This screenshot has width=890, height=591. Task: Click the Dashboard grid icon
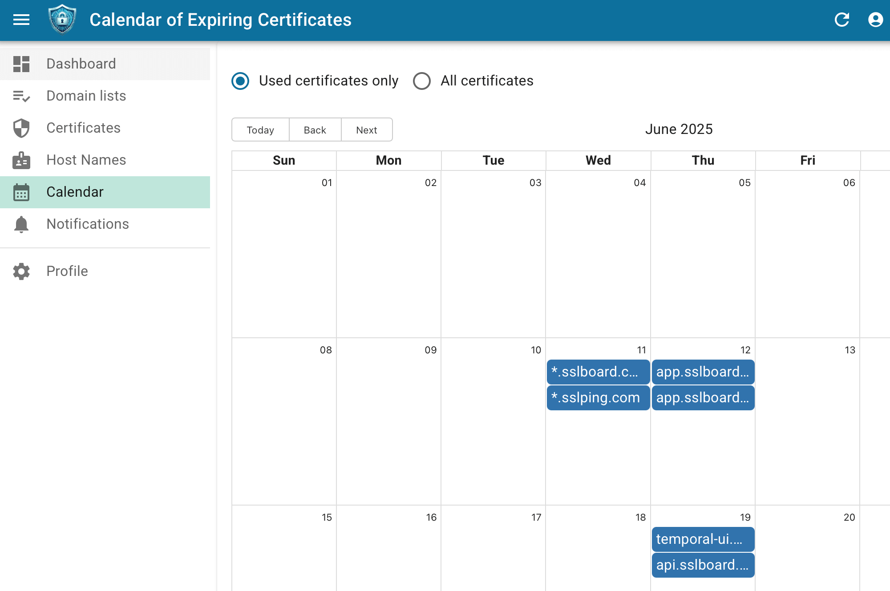point(21,64)
